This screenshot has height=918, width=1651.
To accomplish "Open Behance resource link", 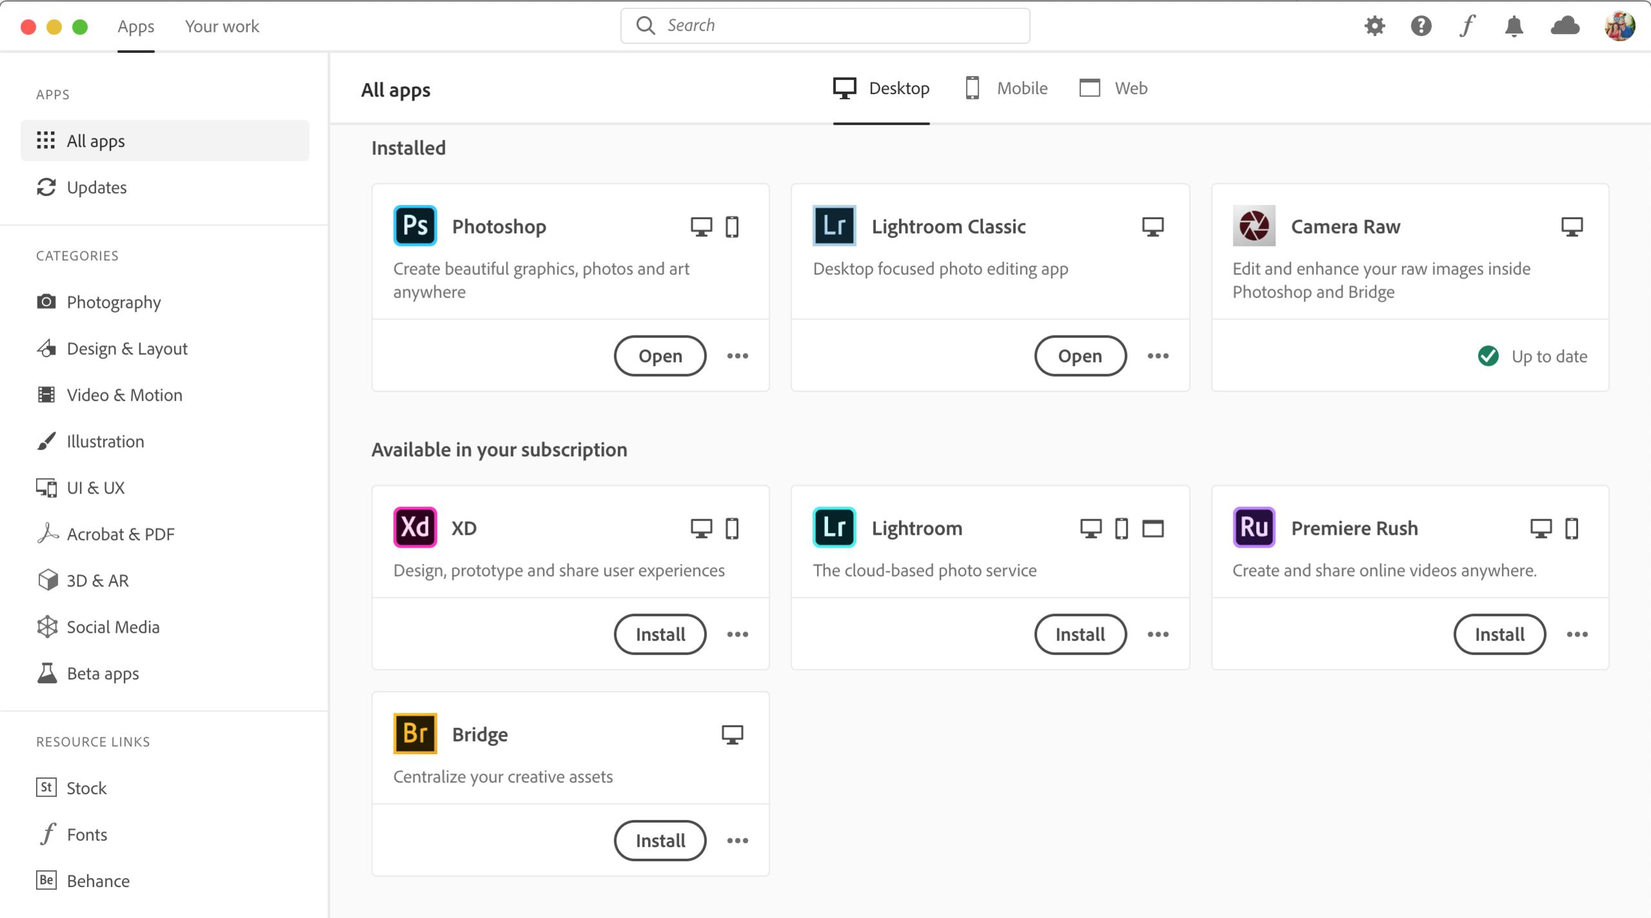I will tap(97, 881).
